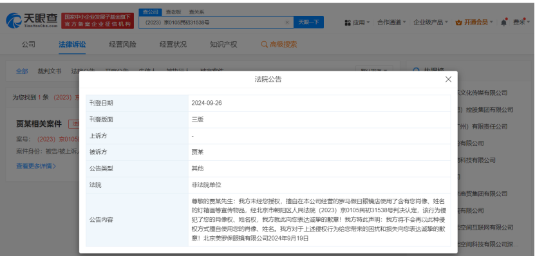The image size is (535, 256).
Task: Select the 查老板 search tab
Action: point(173,12)
